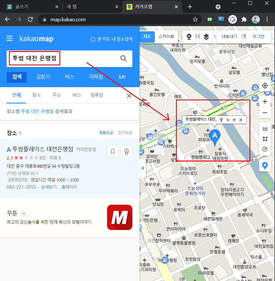275x281 pixels.
Task: Bookmark this page with the star icon
Action: pos(195,19)
